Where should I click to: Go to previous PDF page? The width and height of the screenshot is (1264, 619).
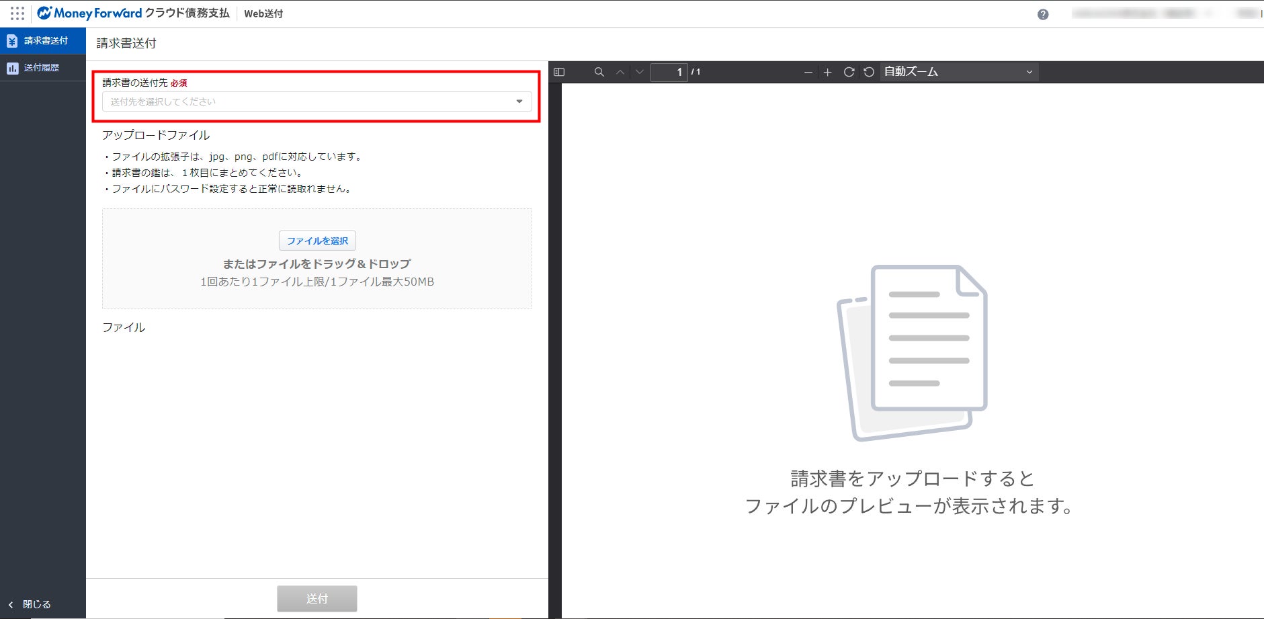click(620, 72)
